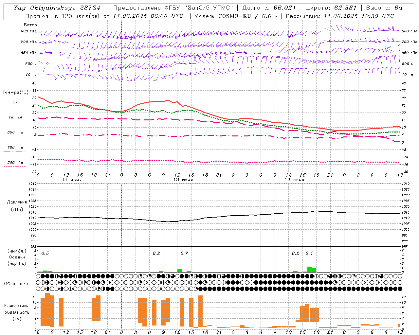Click the 2м temperature legend label
419x335 pixels.
pos(15,102)
